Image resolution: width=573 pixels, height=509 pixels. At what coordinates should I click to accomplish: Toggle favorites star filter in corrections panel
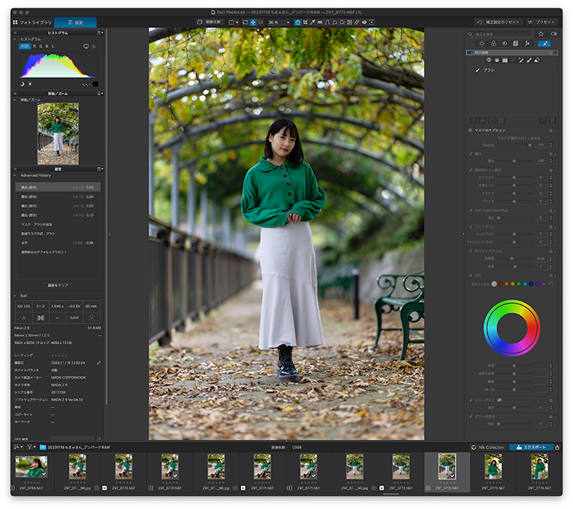pos(541,34)
